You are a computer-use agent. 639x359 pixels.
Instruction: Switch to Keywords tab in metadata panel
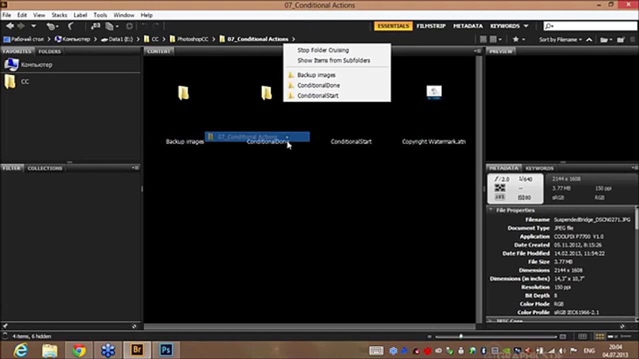tap(540, 168)
